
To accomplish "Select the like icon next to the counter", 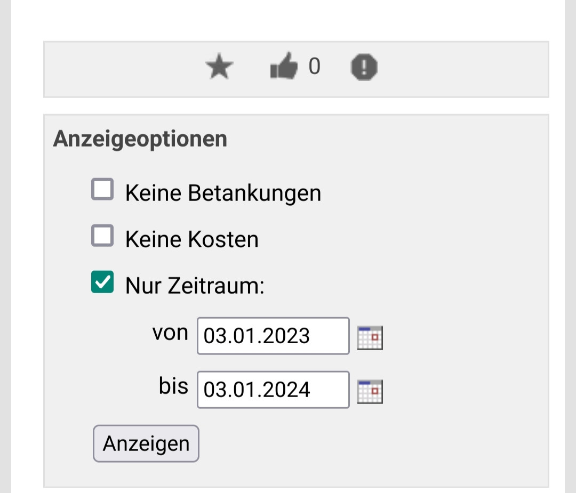I will click(284, 67).
